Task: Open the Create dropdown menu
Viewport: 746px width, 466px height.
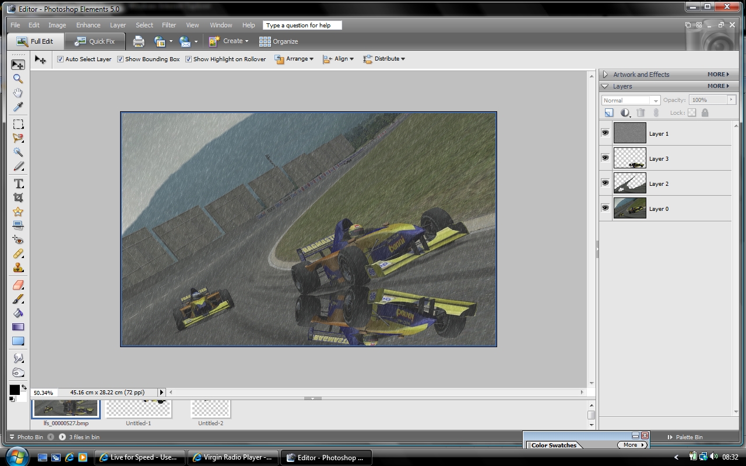Action: pyautogui.click(x=229, y=41)
